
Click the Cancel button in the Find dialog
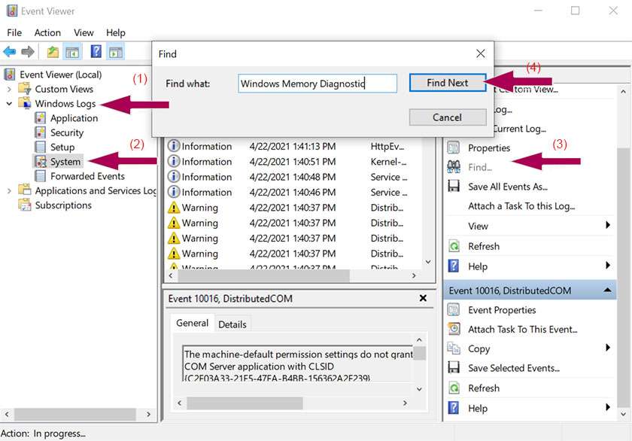point(447,117)
